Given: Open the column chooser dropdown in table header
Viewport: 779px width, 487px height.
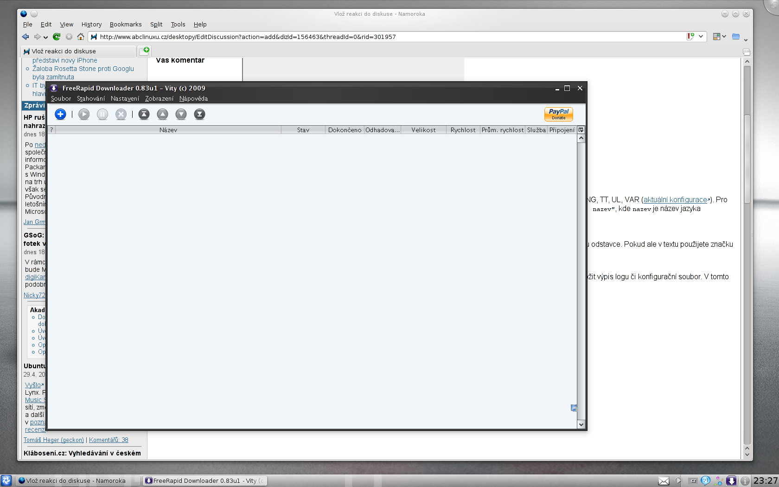Looking at the screenshot, I should [581, 130].
